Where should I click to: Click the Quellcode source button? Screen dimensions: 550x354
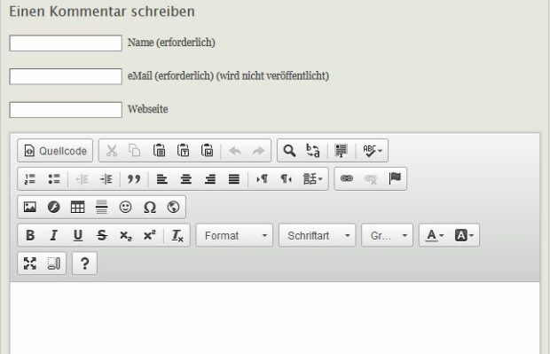[x=55, y=151]
